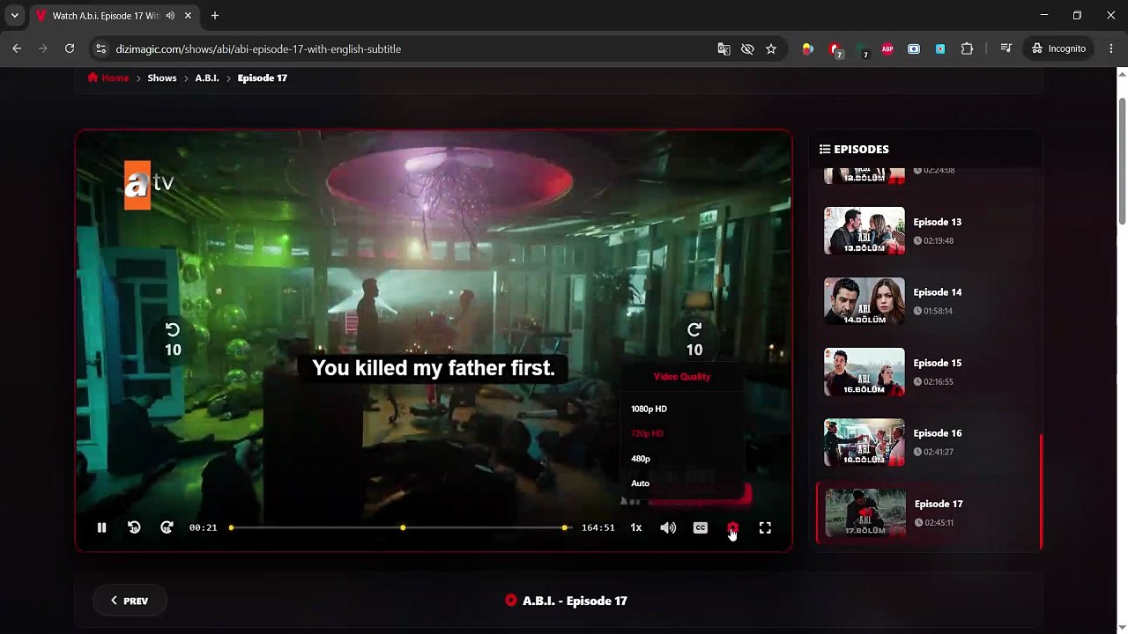
Task: Select 1080p HD video quality
Action: pyautogui.click(x=649, y=409)
